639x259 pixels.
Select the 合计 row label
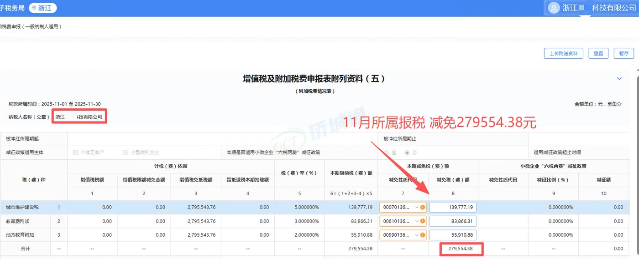(25, 249)
